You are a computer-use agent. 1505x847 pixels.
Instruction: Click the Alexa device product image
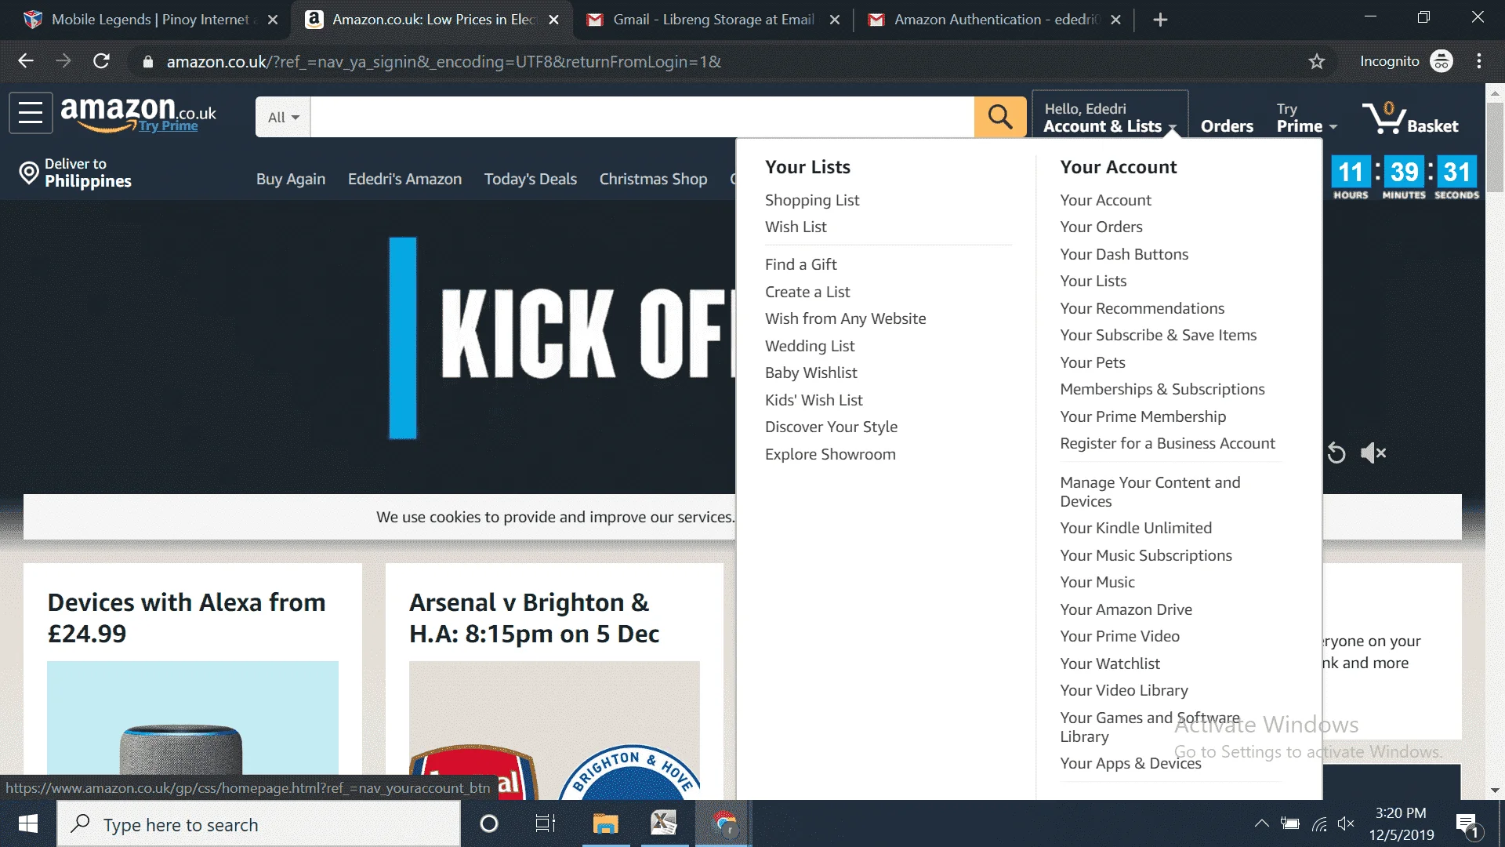tap(193, 730)
